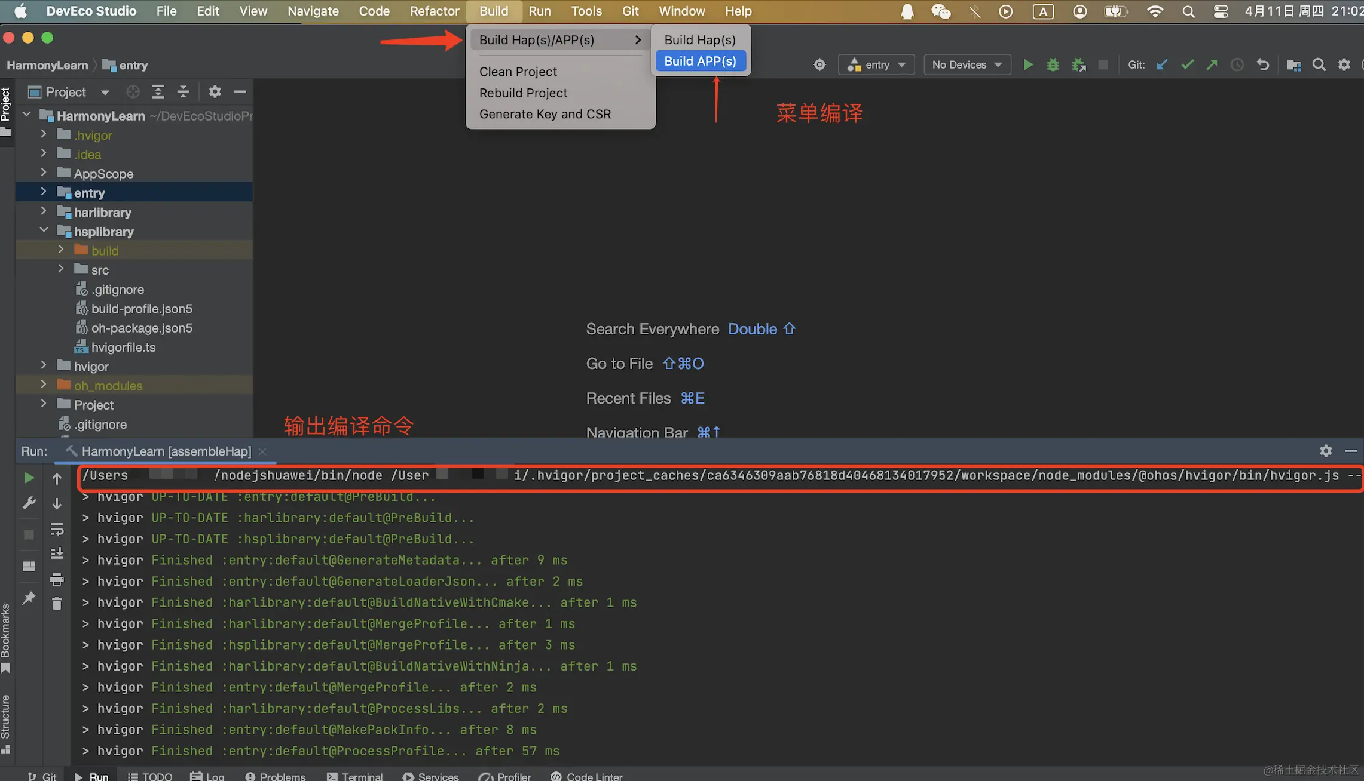
Task: Run the entry configuration from main toolbar
Action: [1027, 64]
